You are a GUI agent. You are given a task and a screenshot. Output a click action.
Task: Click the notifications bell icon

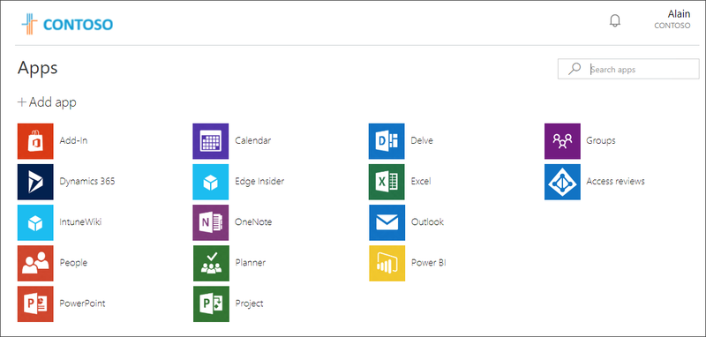tap(614, 20)
